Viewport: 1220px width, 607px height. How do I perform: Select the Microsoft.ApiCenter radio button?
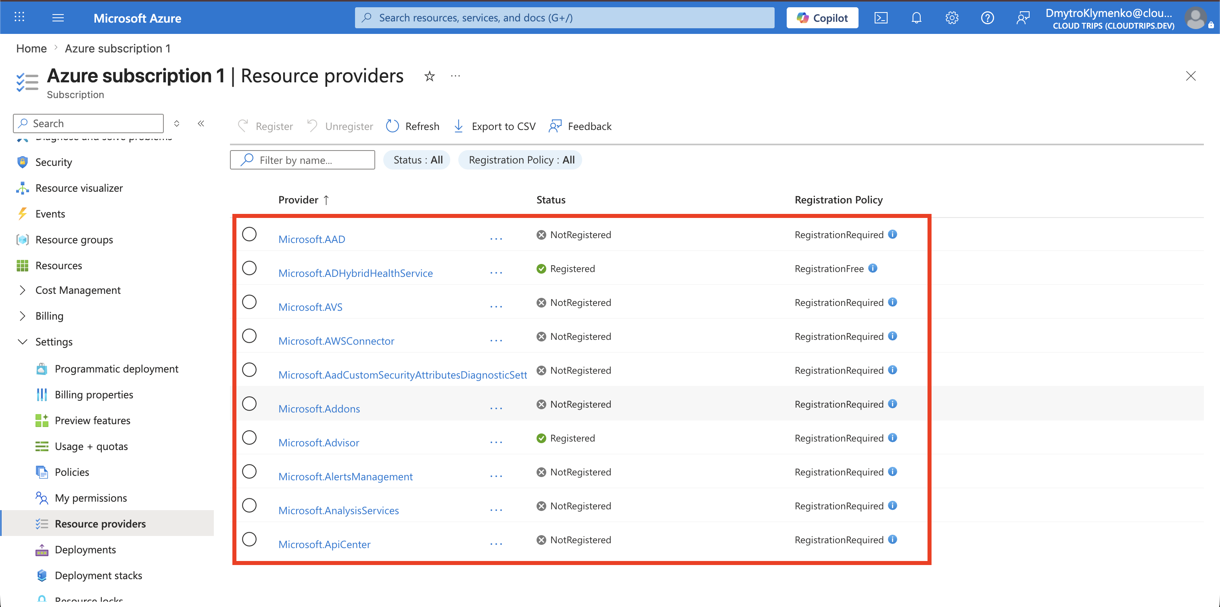[249, 539]
